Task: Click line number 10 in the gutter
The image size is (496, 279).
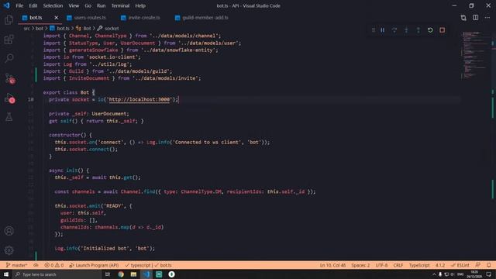Action: coord(31,99)
